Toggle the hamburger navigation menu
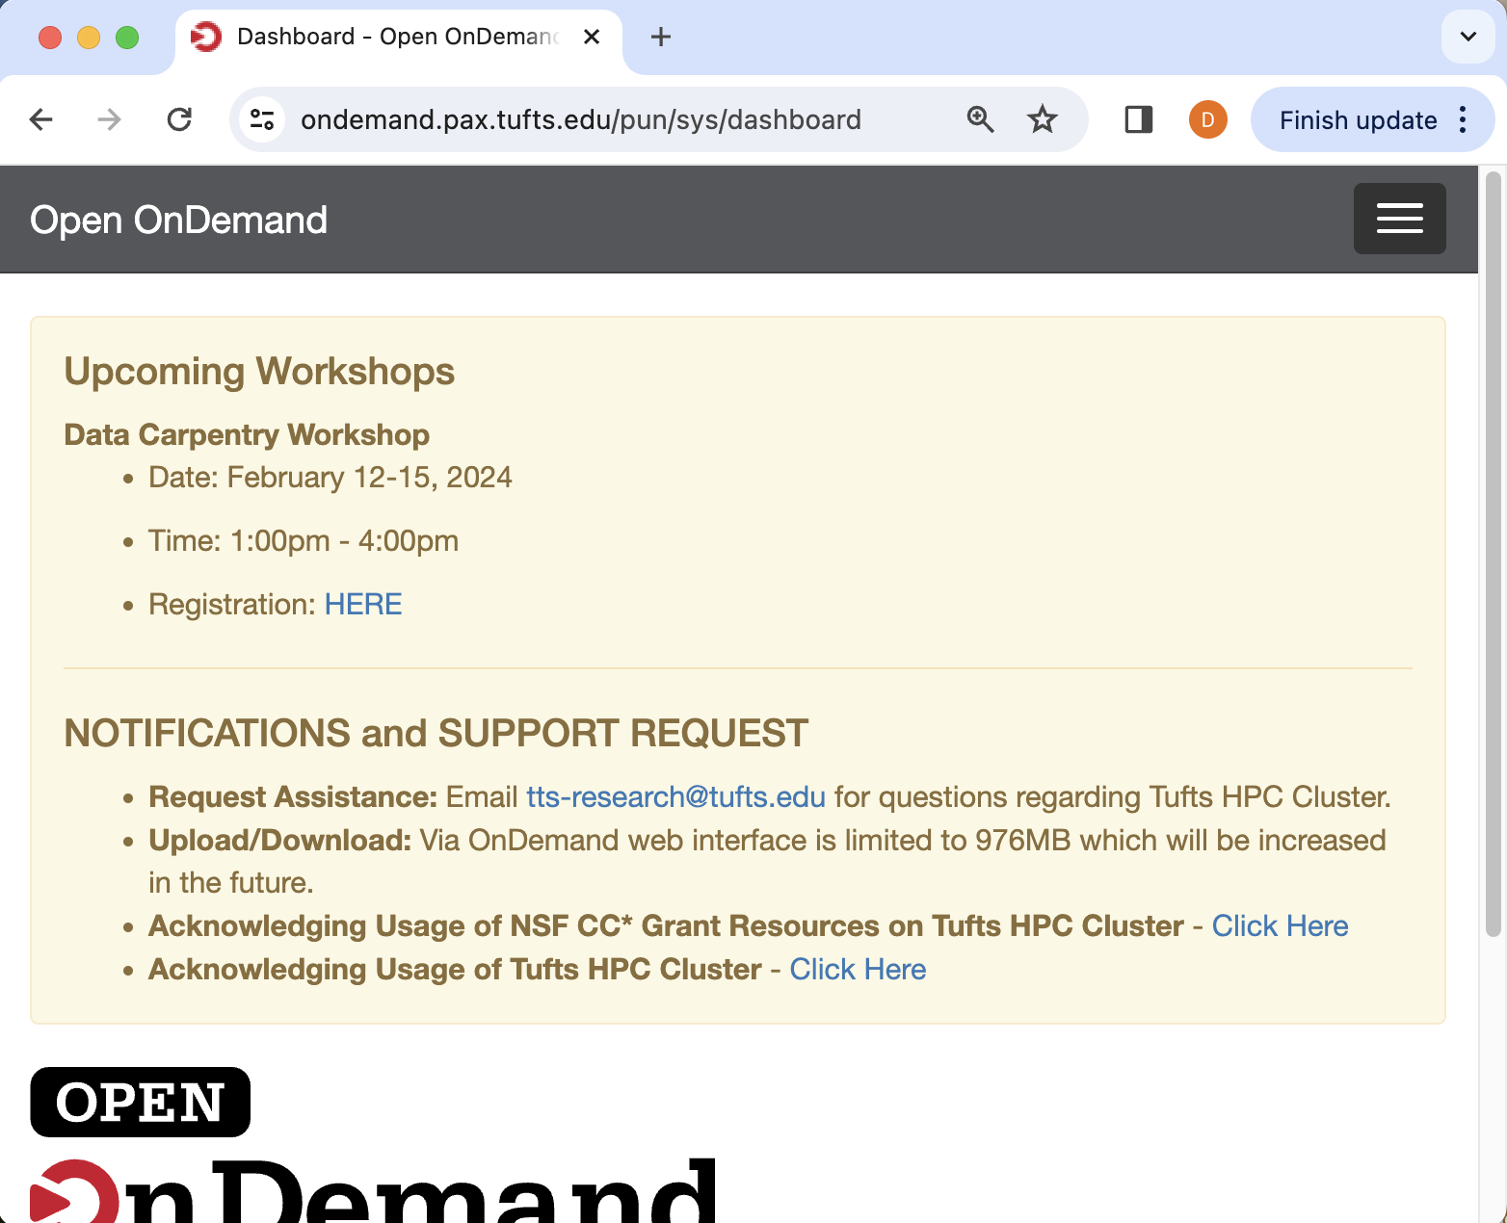The width and height of the screenshot is (1507, 1223). point(1399,219)
